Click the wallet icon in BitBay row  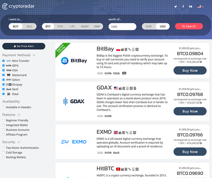(122, 50)
